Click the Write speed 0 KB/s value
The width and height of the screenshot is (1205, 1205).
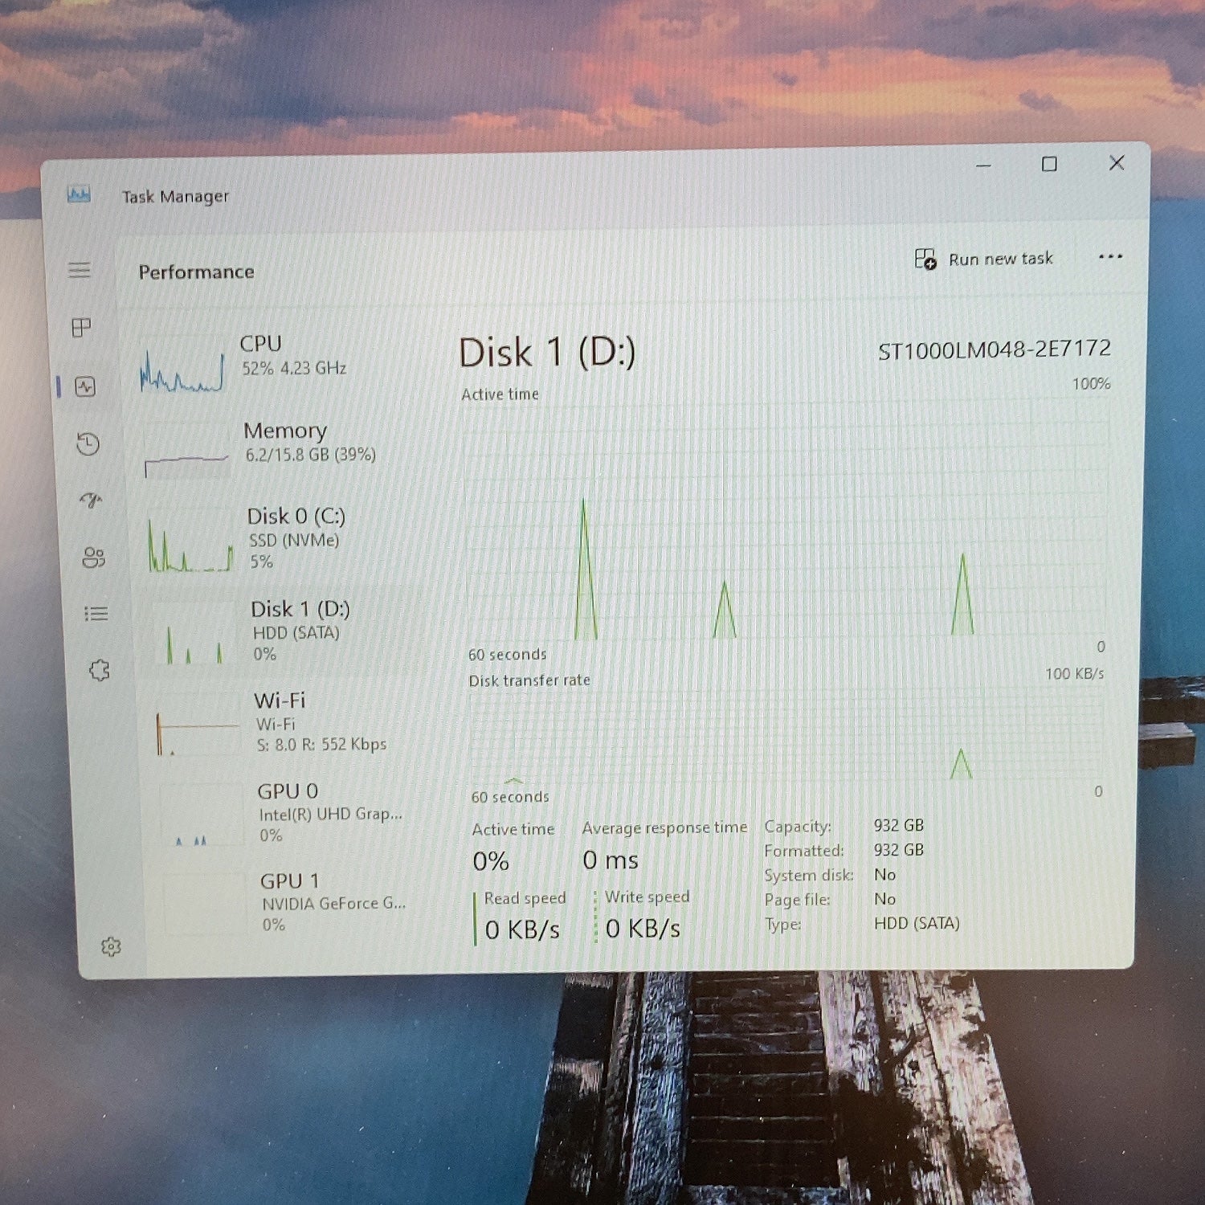[643, 929]
